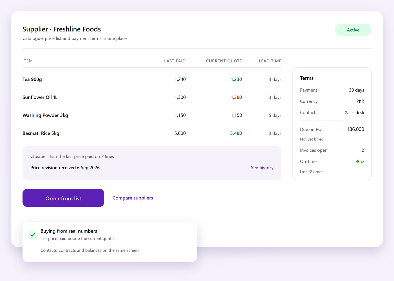The image size is (394, 281).
Task: Open the See history link
Action: [x=262, y=167]
